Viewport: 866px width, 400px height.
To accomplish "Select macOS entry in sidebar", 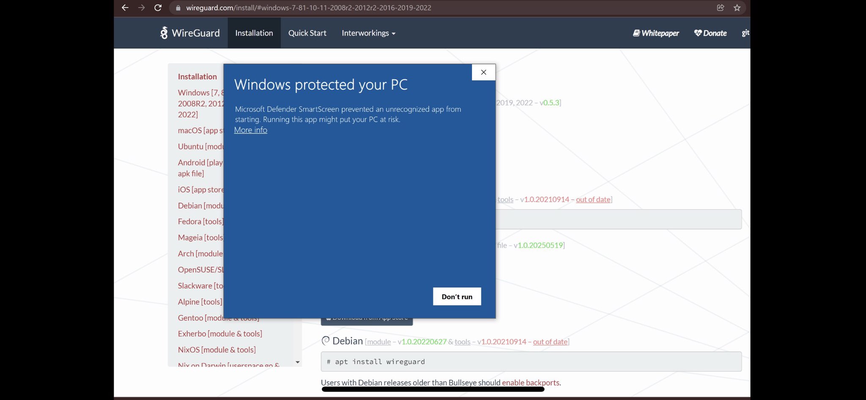I will tap(201, 130).
